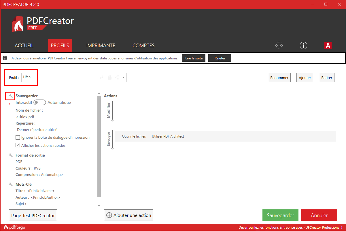Check Ignorer la boîte de dialogue d'impression

[18, 138]
